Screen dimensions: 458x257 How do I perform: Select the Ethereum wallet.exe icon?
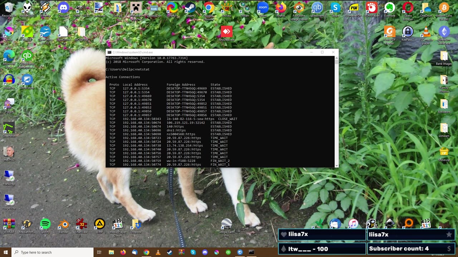(x=444, y=35)
